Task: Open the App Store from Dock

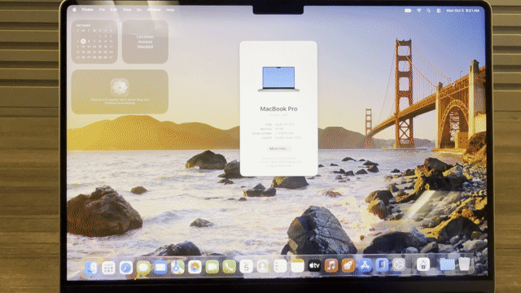Action: 365,265
